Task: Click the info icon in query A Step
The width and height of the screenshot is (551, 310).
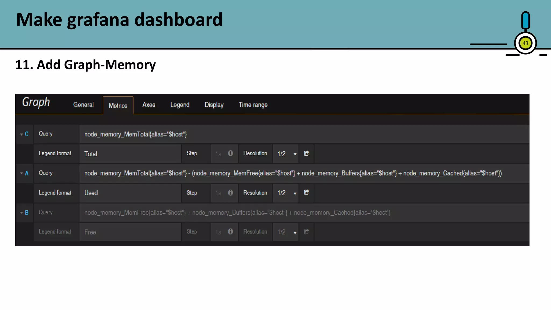Action: click(x=230, y=193)
